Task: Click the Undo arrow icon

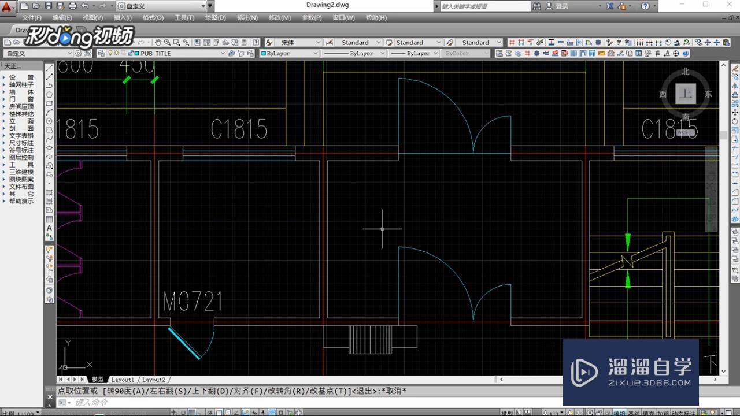Action: pos(85,6)
